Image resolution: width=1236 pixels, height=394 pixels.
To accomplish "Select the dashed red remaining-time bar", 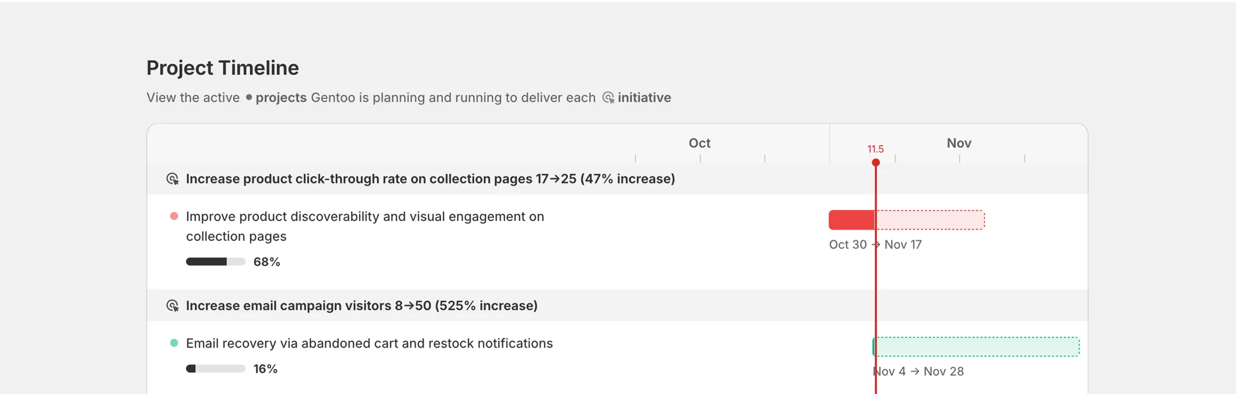I will pos(930,220).
